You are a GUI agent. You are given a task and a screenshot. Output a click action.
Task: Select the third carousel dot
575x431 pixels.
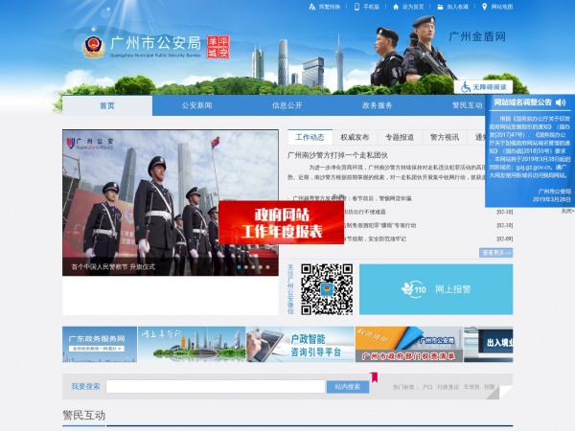point(253,267)
